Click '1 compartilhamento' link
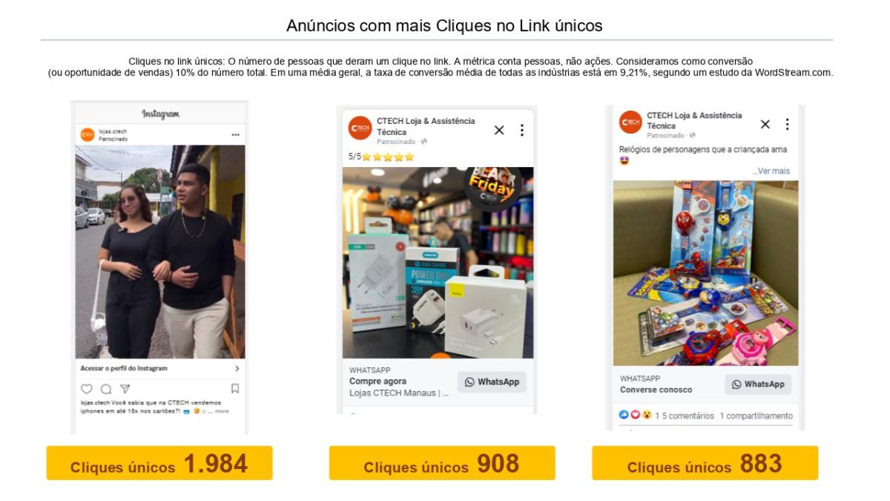Image resolution: width=890 pixels, height=501 pixels. [756, 416]
